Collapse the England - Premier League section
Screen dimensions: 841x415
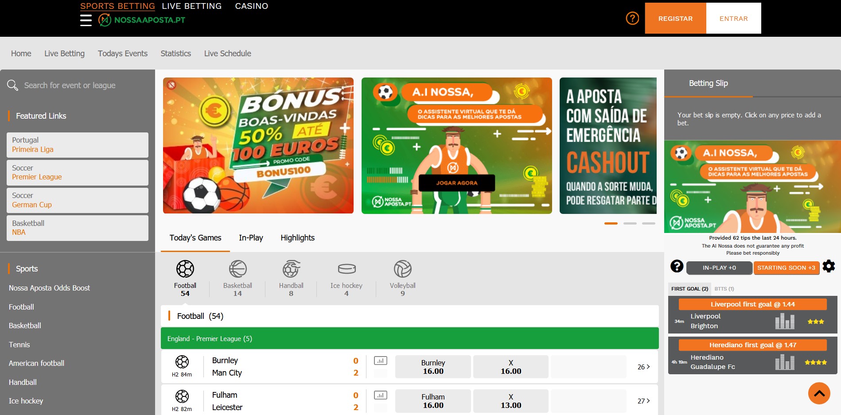tap(409, 338)
